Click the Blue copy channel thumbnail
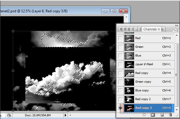Image resolution: width=180 pixels, height=119 pixels. click(129, 90)
